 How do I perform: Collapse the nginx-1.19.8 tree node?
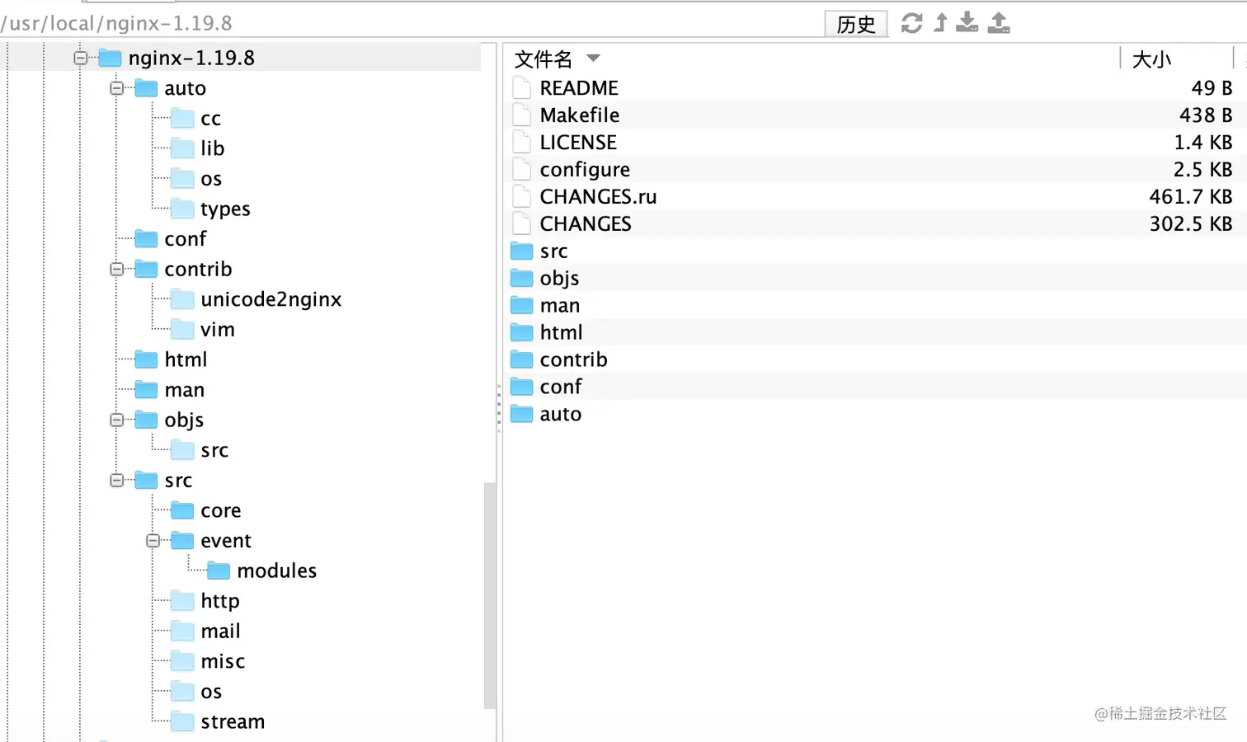(80, 58)
